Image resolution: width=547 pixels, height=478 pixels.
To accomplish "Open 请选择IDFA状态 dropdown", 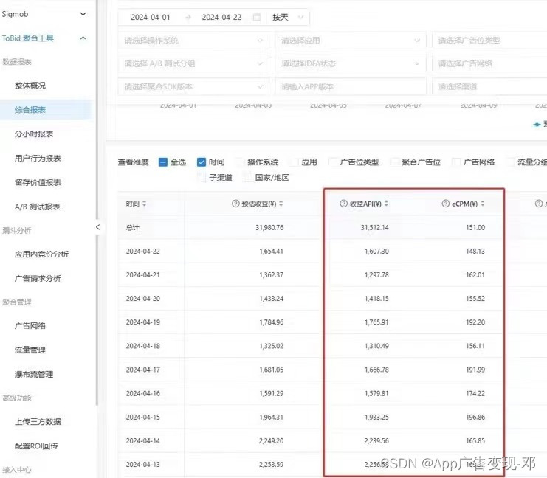I will coord(350,63).
